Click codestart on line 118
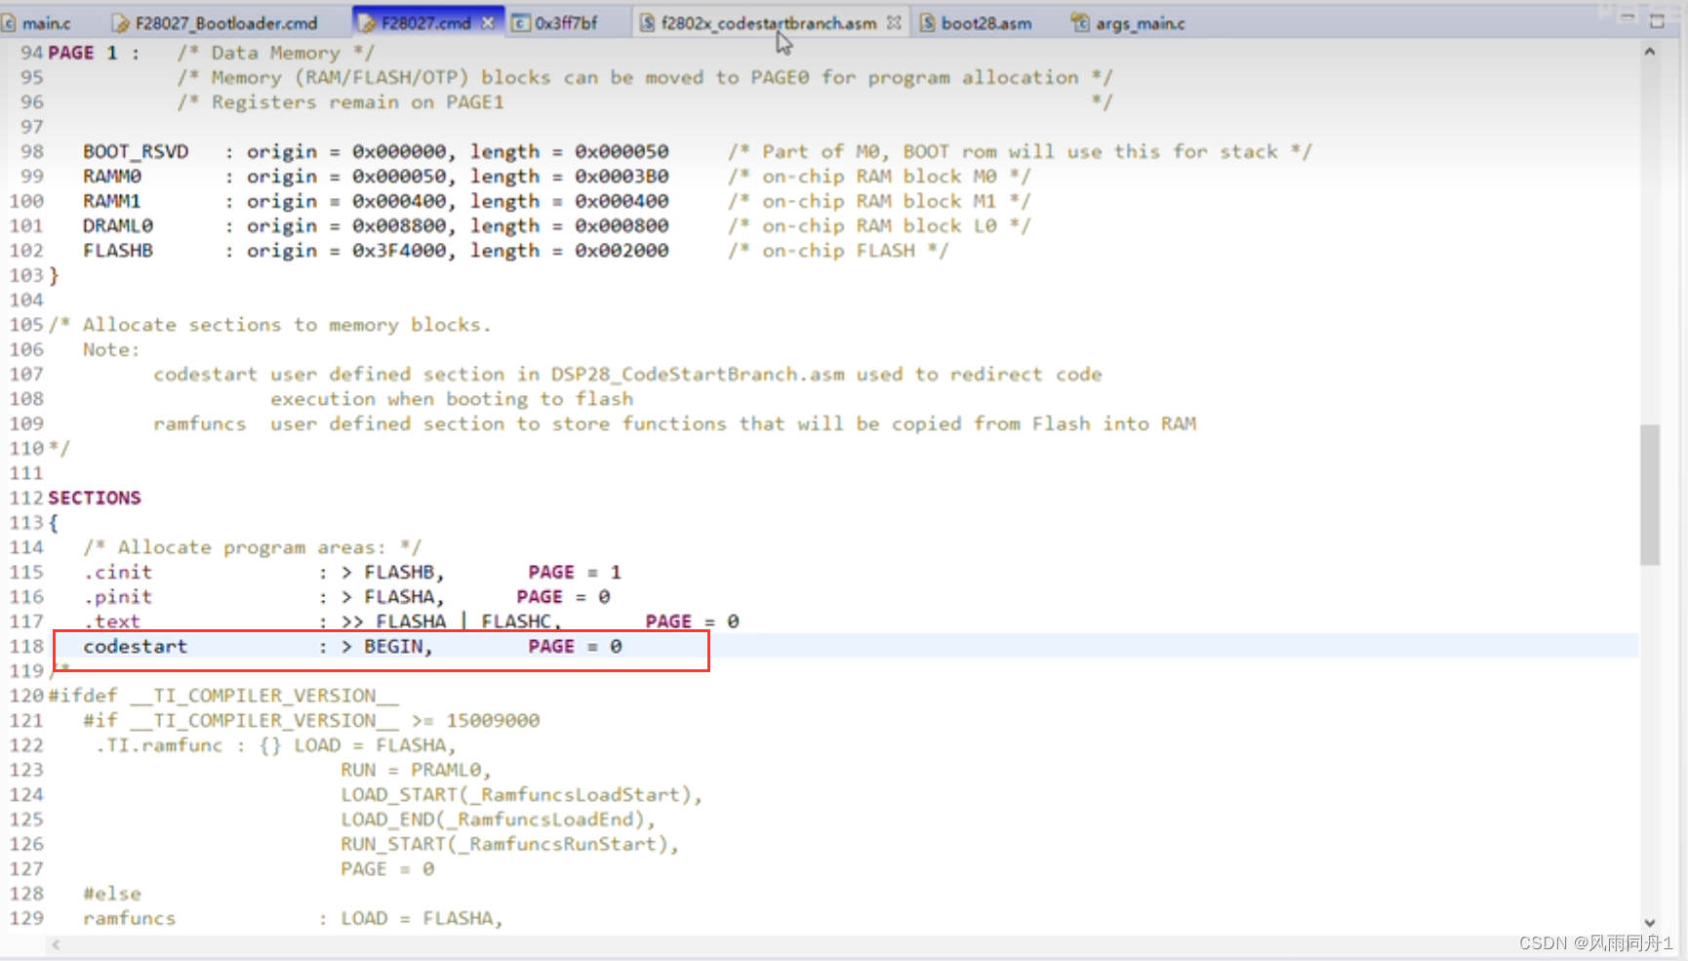The height and width of the screenshot is (961, 1688). [x=135, y=646]
